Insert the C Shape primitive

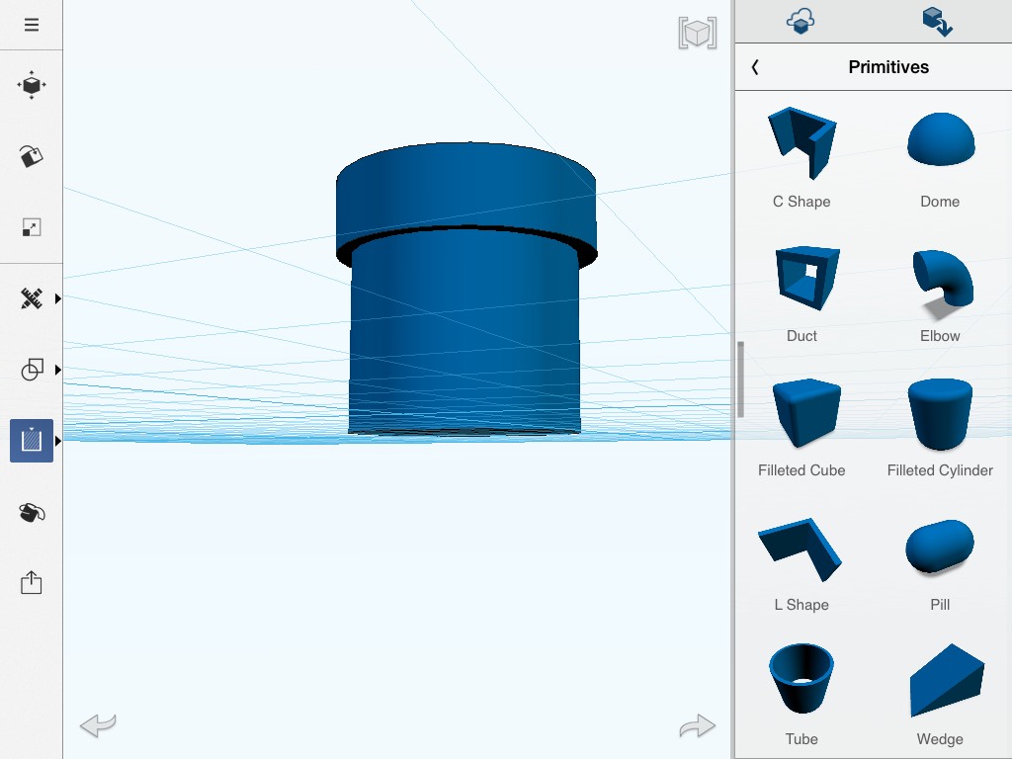click(x=801, y=144)
